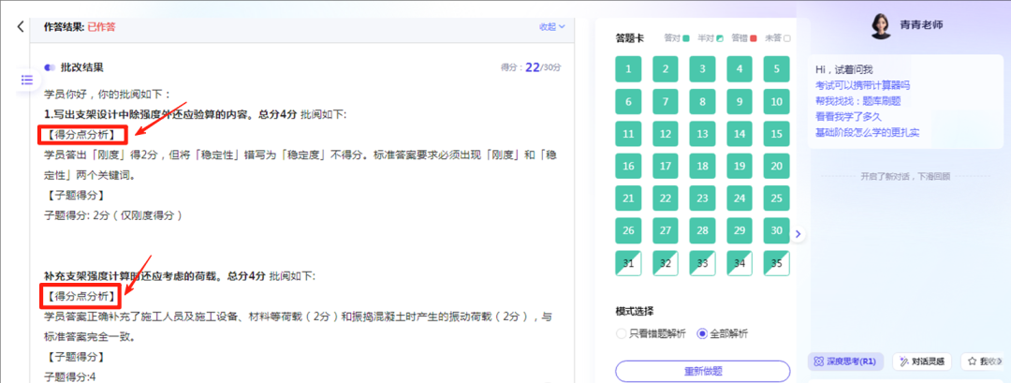The width and height of the screenshot is (1011, 383).
Task: Select question 11 in answer card
Action: click(x=628, y=134)
